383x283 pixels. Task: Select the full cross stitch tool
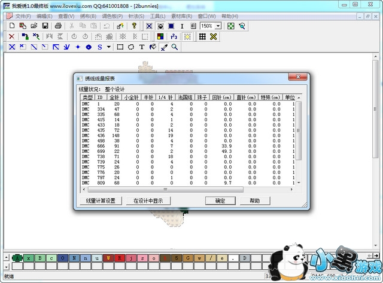(11, 47)
